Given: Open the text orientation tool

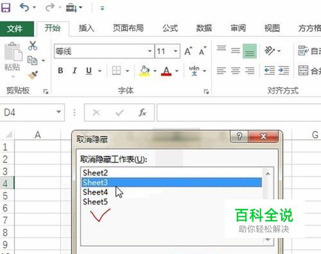Looking at the screenshot, I should point(270,51).
